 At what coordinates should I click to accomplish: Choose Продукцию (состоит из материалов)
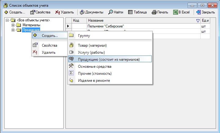[109, 59]
